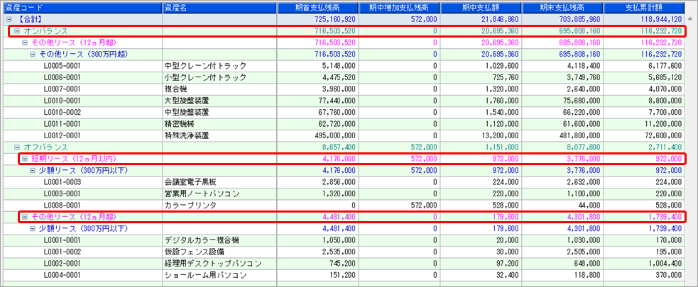Click total cumulative payment 118,944,120
The image size is (698, 287).
[x=662, y=20]
